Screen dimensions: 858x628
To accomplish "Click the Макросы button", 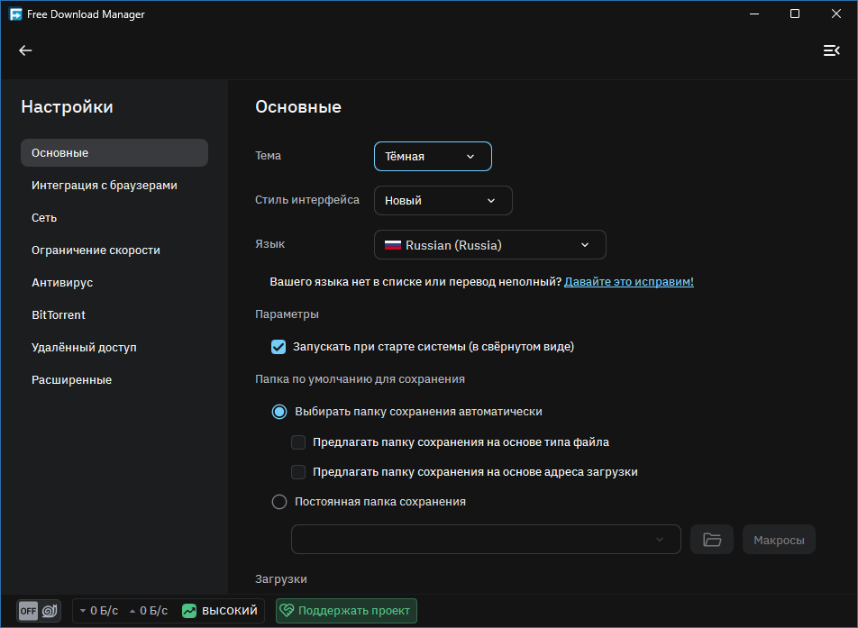I will [779, 540].
